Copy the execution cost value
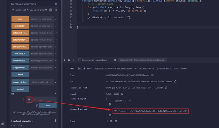Viewport: 219px width, 128px height. point(166,88)
